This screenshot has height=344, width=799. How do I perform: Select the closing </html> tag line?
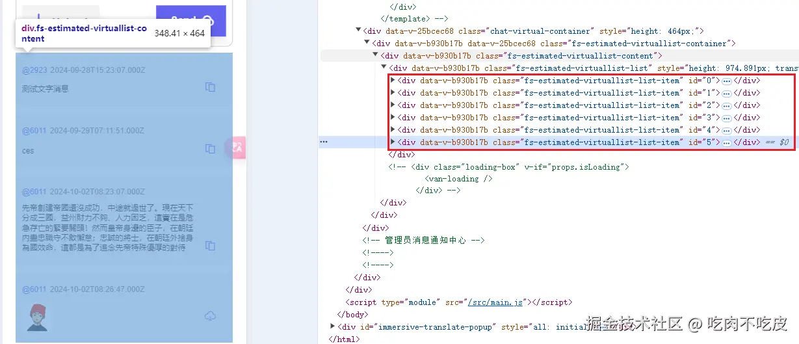pyautogui.click(x=344, y=339)
